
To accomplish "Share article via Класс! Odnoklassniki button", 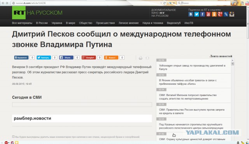I will click(x=111, y=58).
